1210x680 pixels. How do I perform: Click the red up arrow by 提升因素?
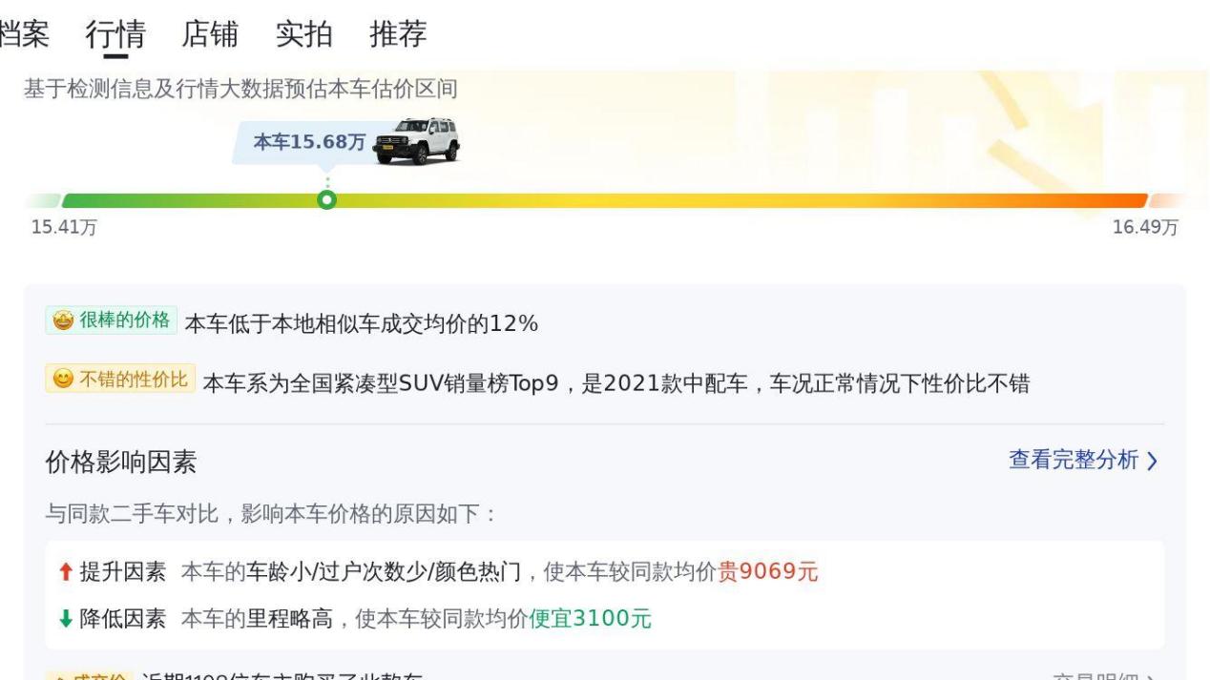click(64, 572)
